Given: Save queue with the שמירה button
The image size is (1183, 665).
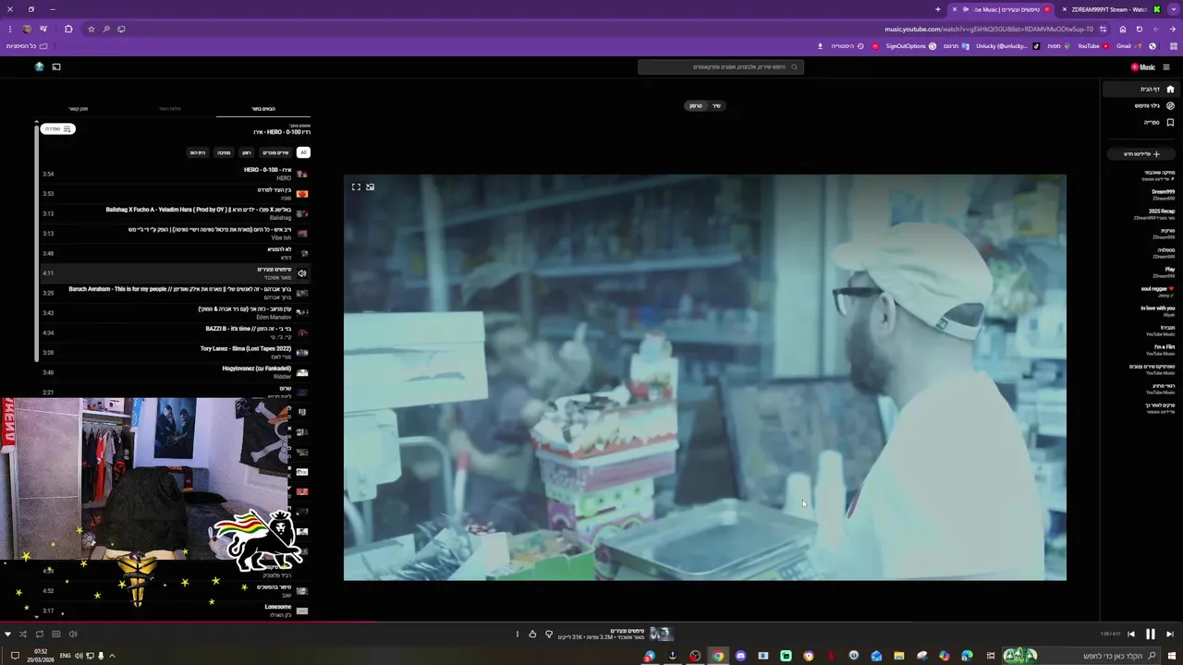Looking at the screenshot, I should click(57, 128).
